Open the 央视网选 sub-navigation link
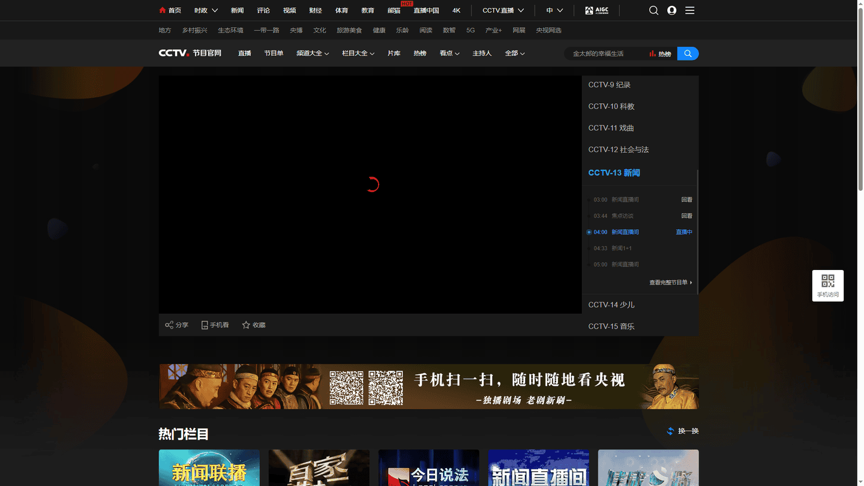Screen dimensions: 864x486 coord(548,30)
